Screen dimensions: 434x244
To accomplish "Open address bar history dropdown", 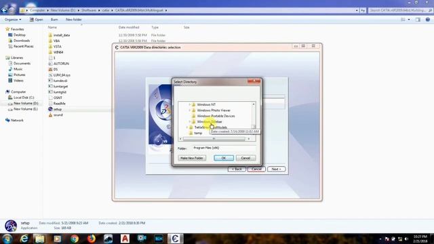I will [x=357, y=10].
